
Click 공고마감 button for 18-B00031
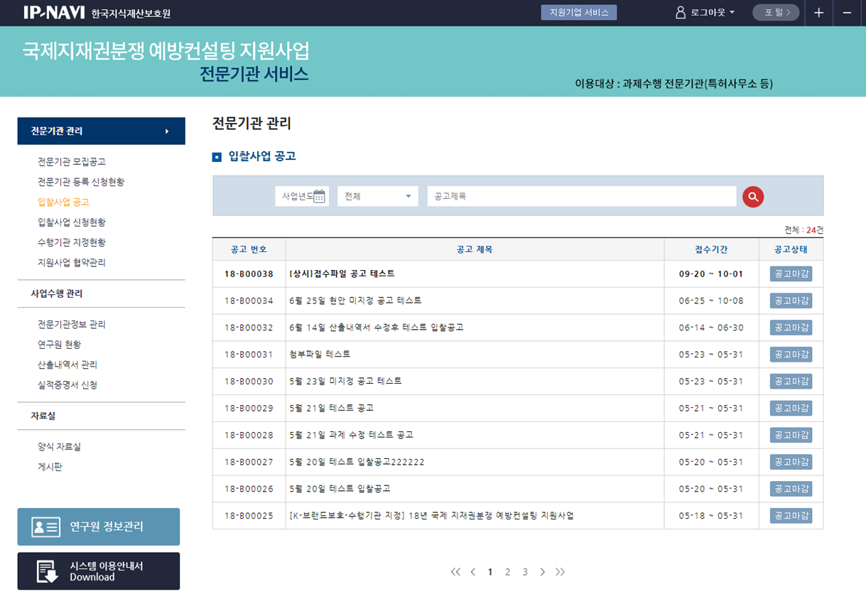point(791,355)
